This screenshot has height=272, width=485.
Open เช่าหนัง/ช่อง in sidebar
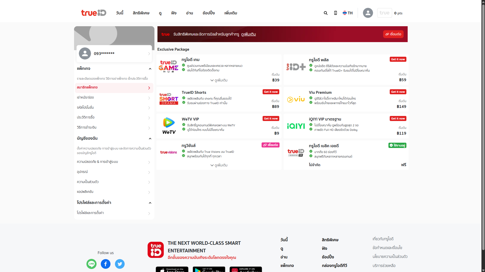[114, 98]
